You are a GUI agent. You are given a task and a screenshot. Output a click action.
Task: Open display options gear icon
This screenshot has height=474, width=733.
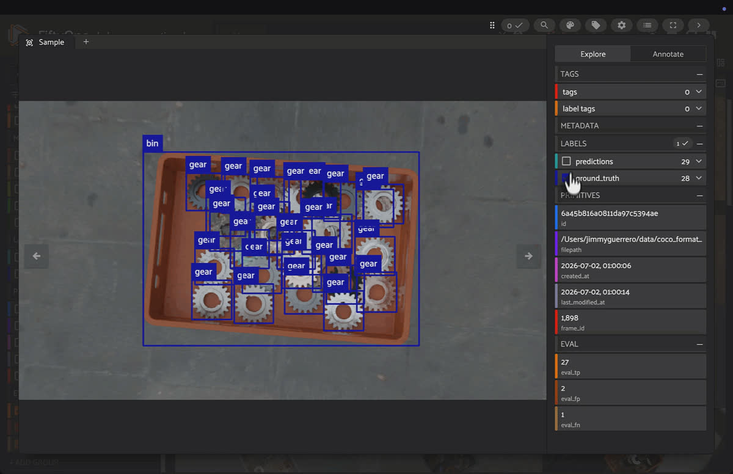pyautogui.click(x=621, y=25)
